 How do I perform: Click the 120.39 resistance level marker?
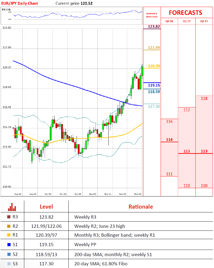154,66
